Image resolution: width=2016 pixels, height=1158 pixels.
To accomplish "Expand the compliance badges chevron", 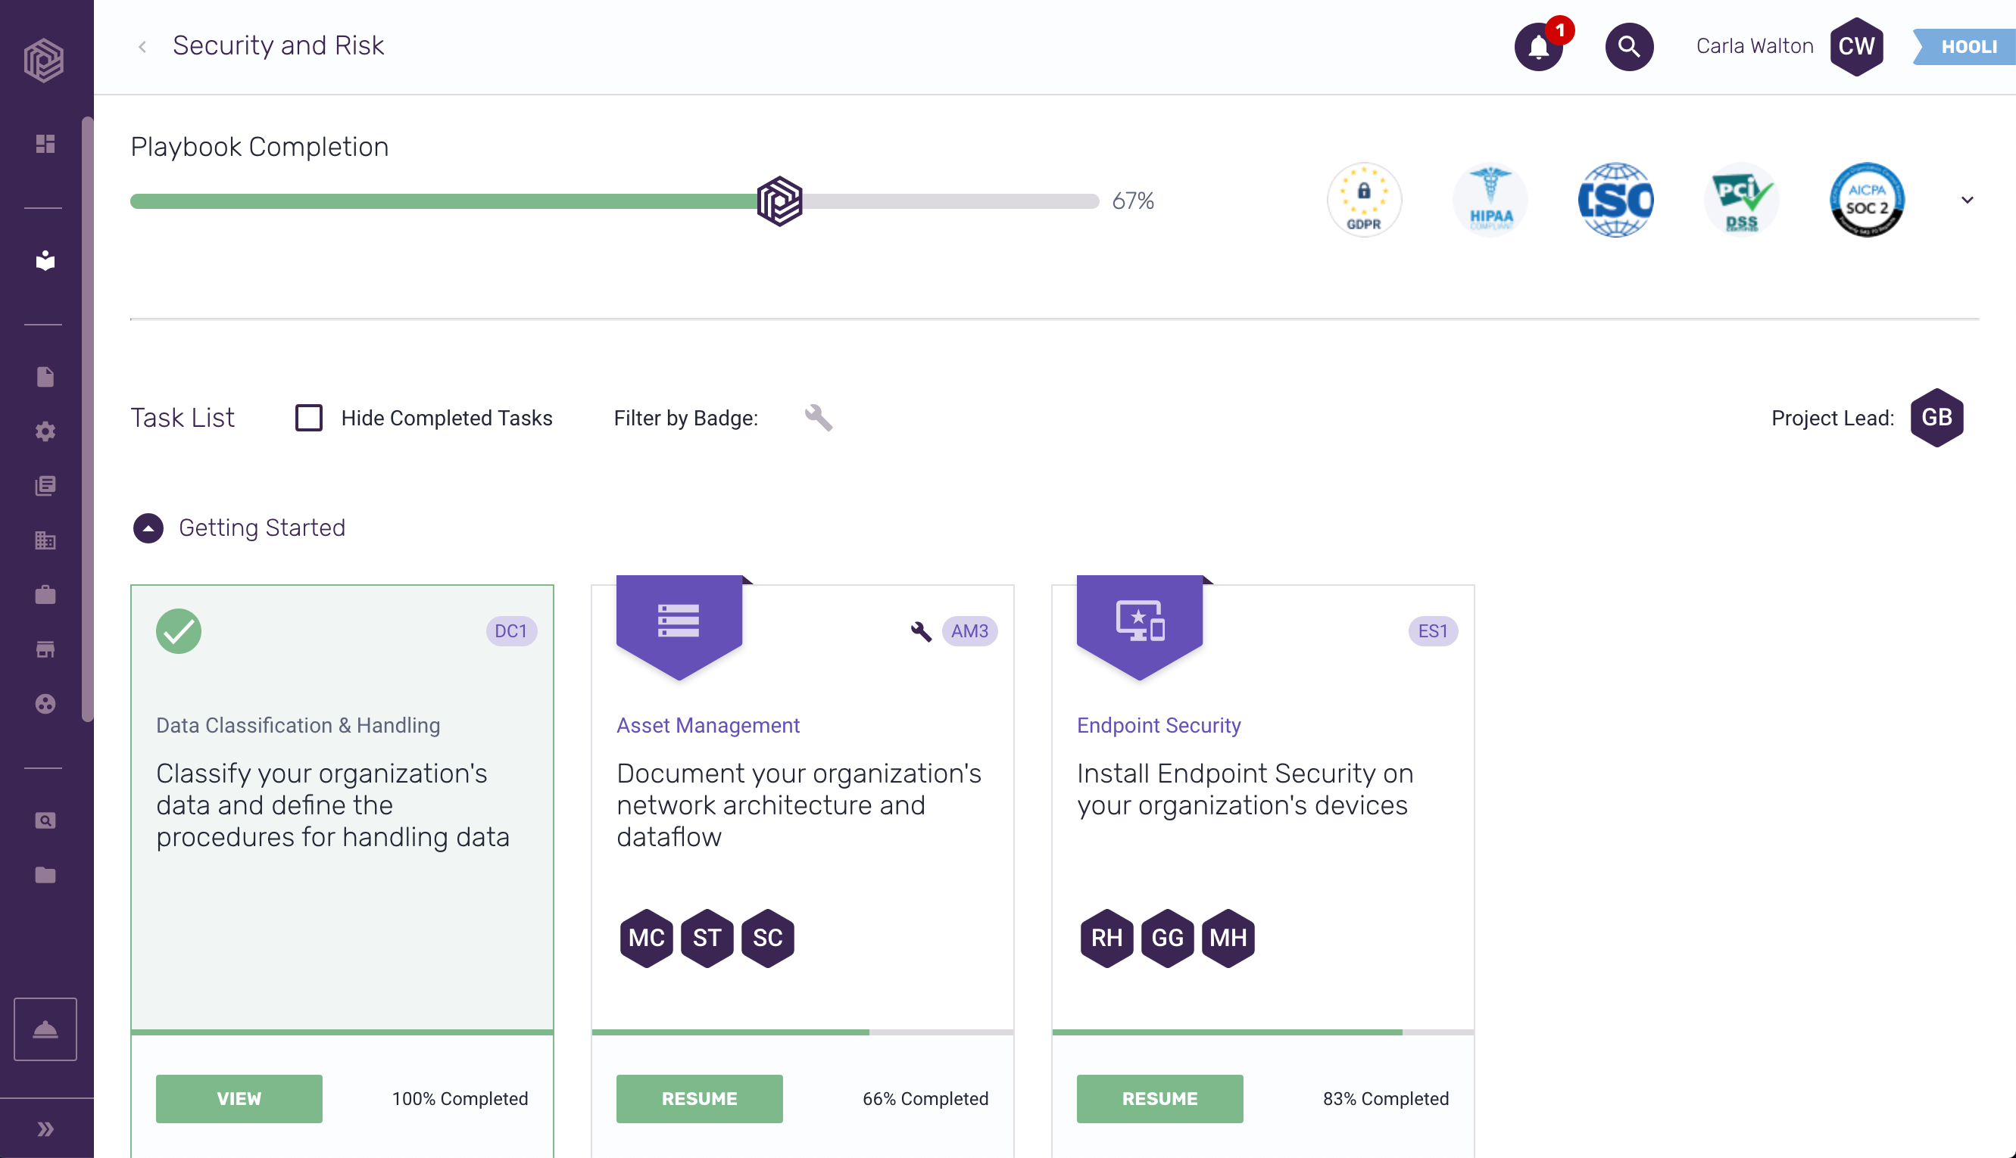I will [x=1967, y=201].
